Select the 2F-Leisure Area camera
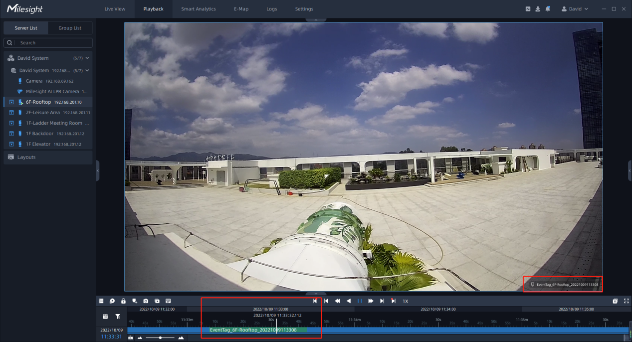 [43, 113]
